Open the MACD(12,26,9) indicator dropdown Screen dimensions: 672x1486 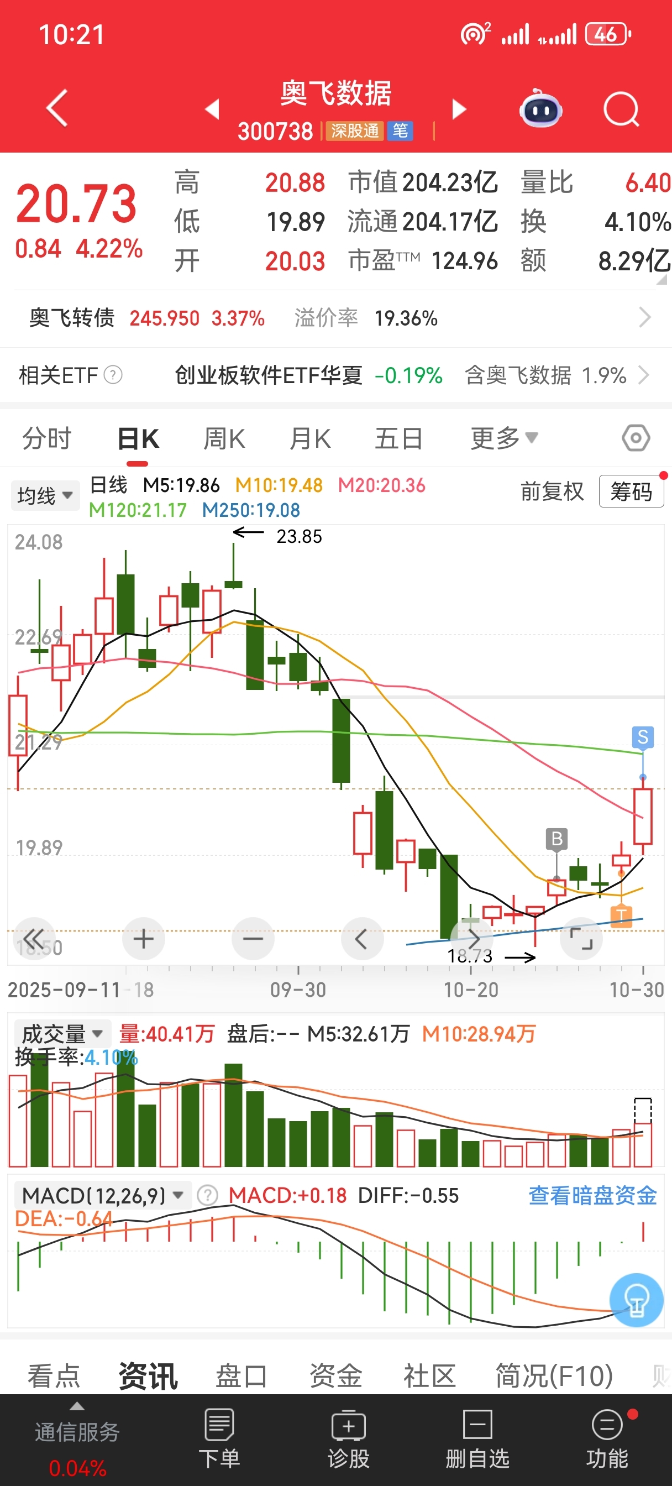103,1195
